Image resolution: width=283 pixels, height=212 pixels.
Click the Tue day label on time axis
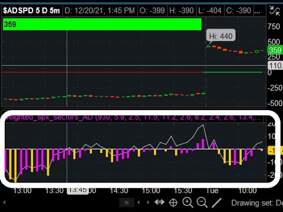pos(212,190)
